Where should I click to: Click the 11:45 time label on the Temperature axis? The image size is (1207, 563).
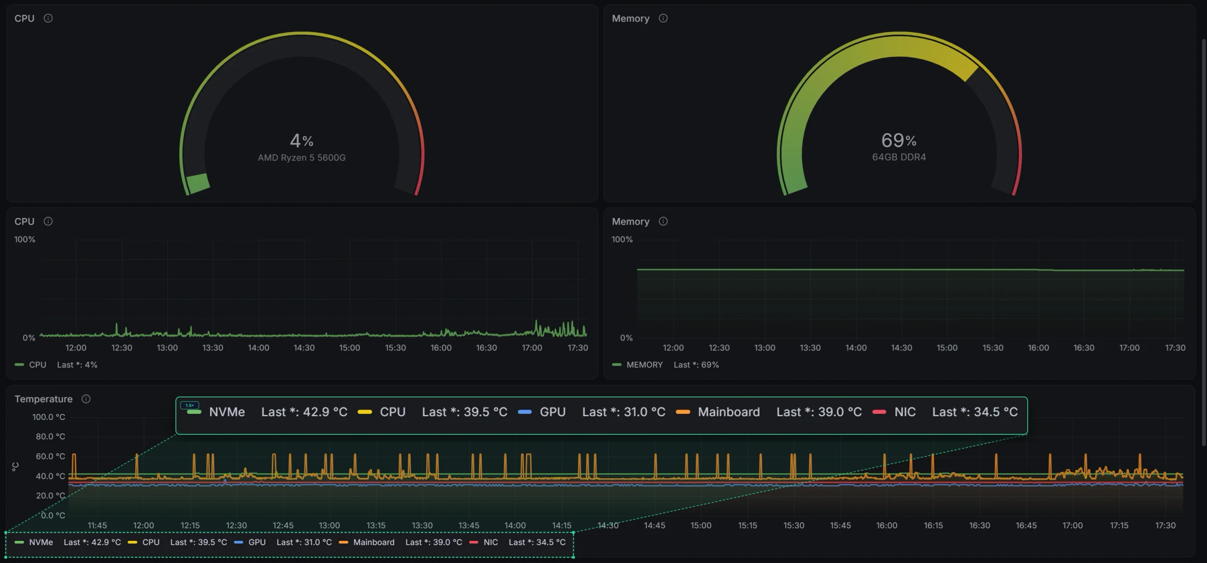pyautogui.click(x=97, y=525)
